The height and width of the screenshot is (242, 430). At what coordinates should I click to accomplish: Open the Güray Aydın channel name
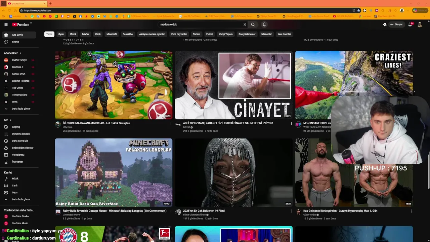[310, 215]
